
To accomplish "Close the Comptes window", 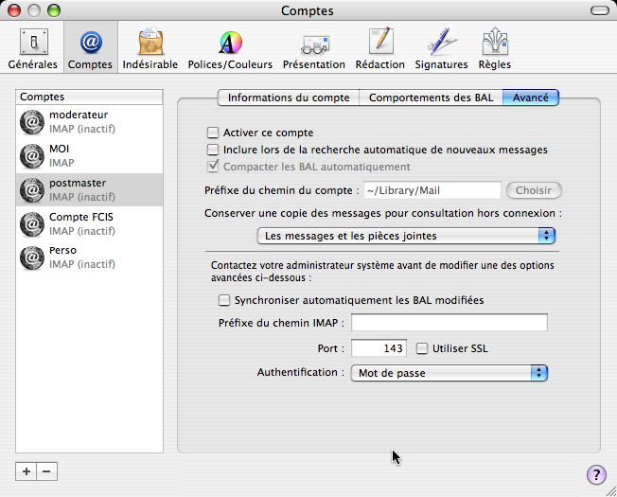I will [x=14, y=10].
